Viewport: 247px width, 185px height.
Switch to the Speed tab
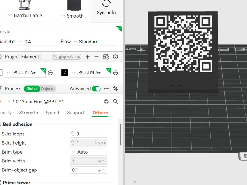(52, 113)
